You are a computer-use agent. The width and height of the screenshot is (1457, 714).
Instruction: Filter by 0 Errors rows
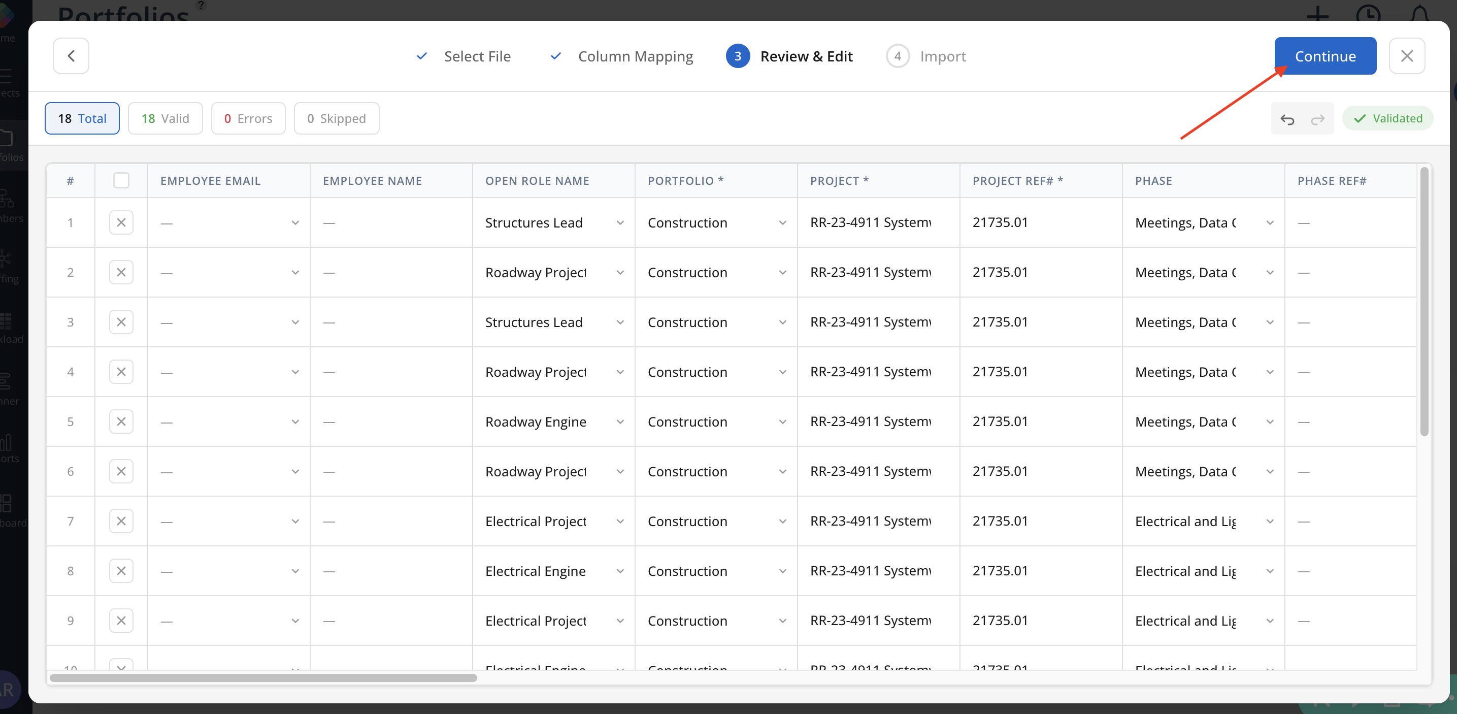point(248,118)
